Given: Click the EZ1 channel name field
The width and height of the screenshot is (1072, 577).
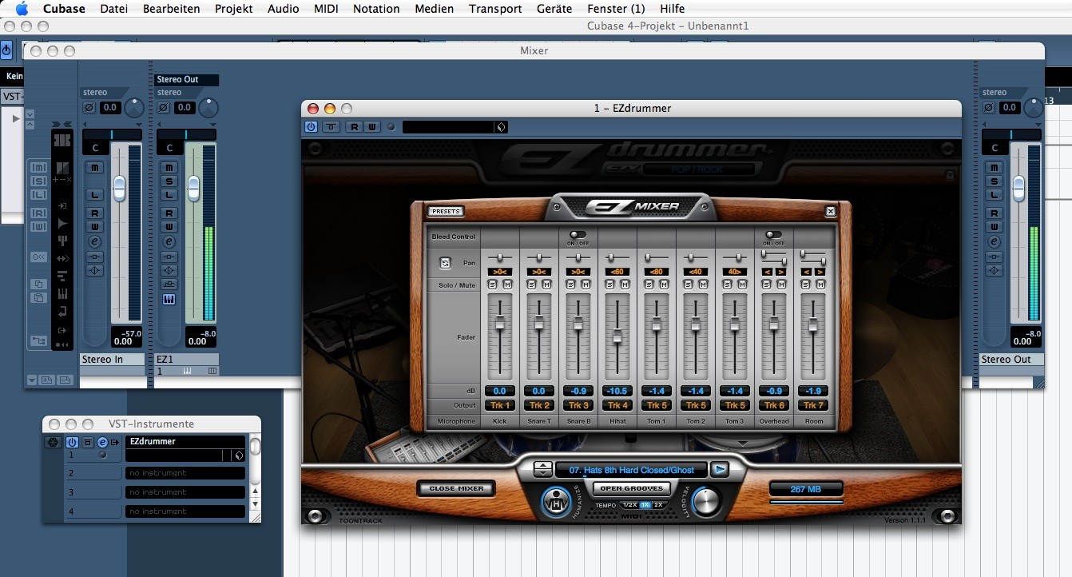Looking at the screenshot, I should coord(186,360).
